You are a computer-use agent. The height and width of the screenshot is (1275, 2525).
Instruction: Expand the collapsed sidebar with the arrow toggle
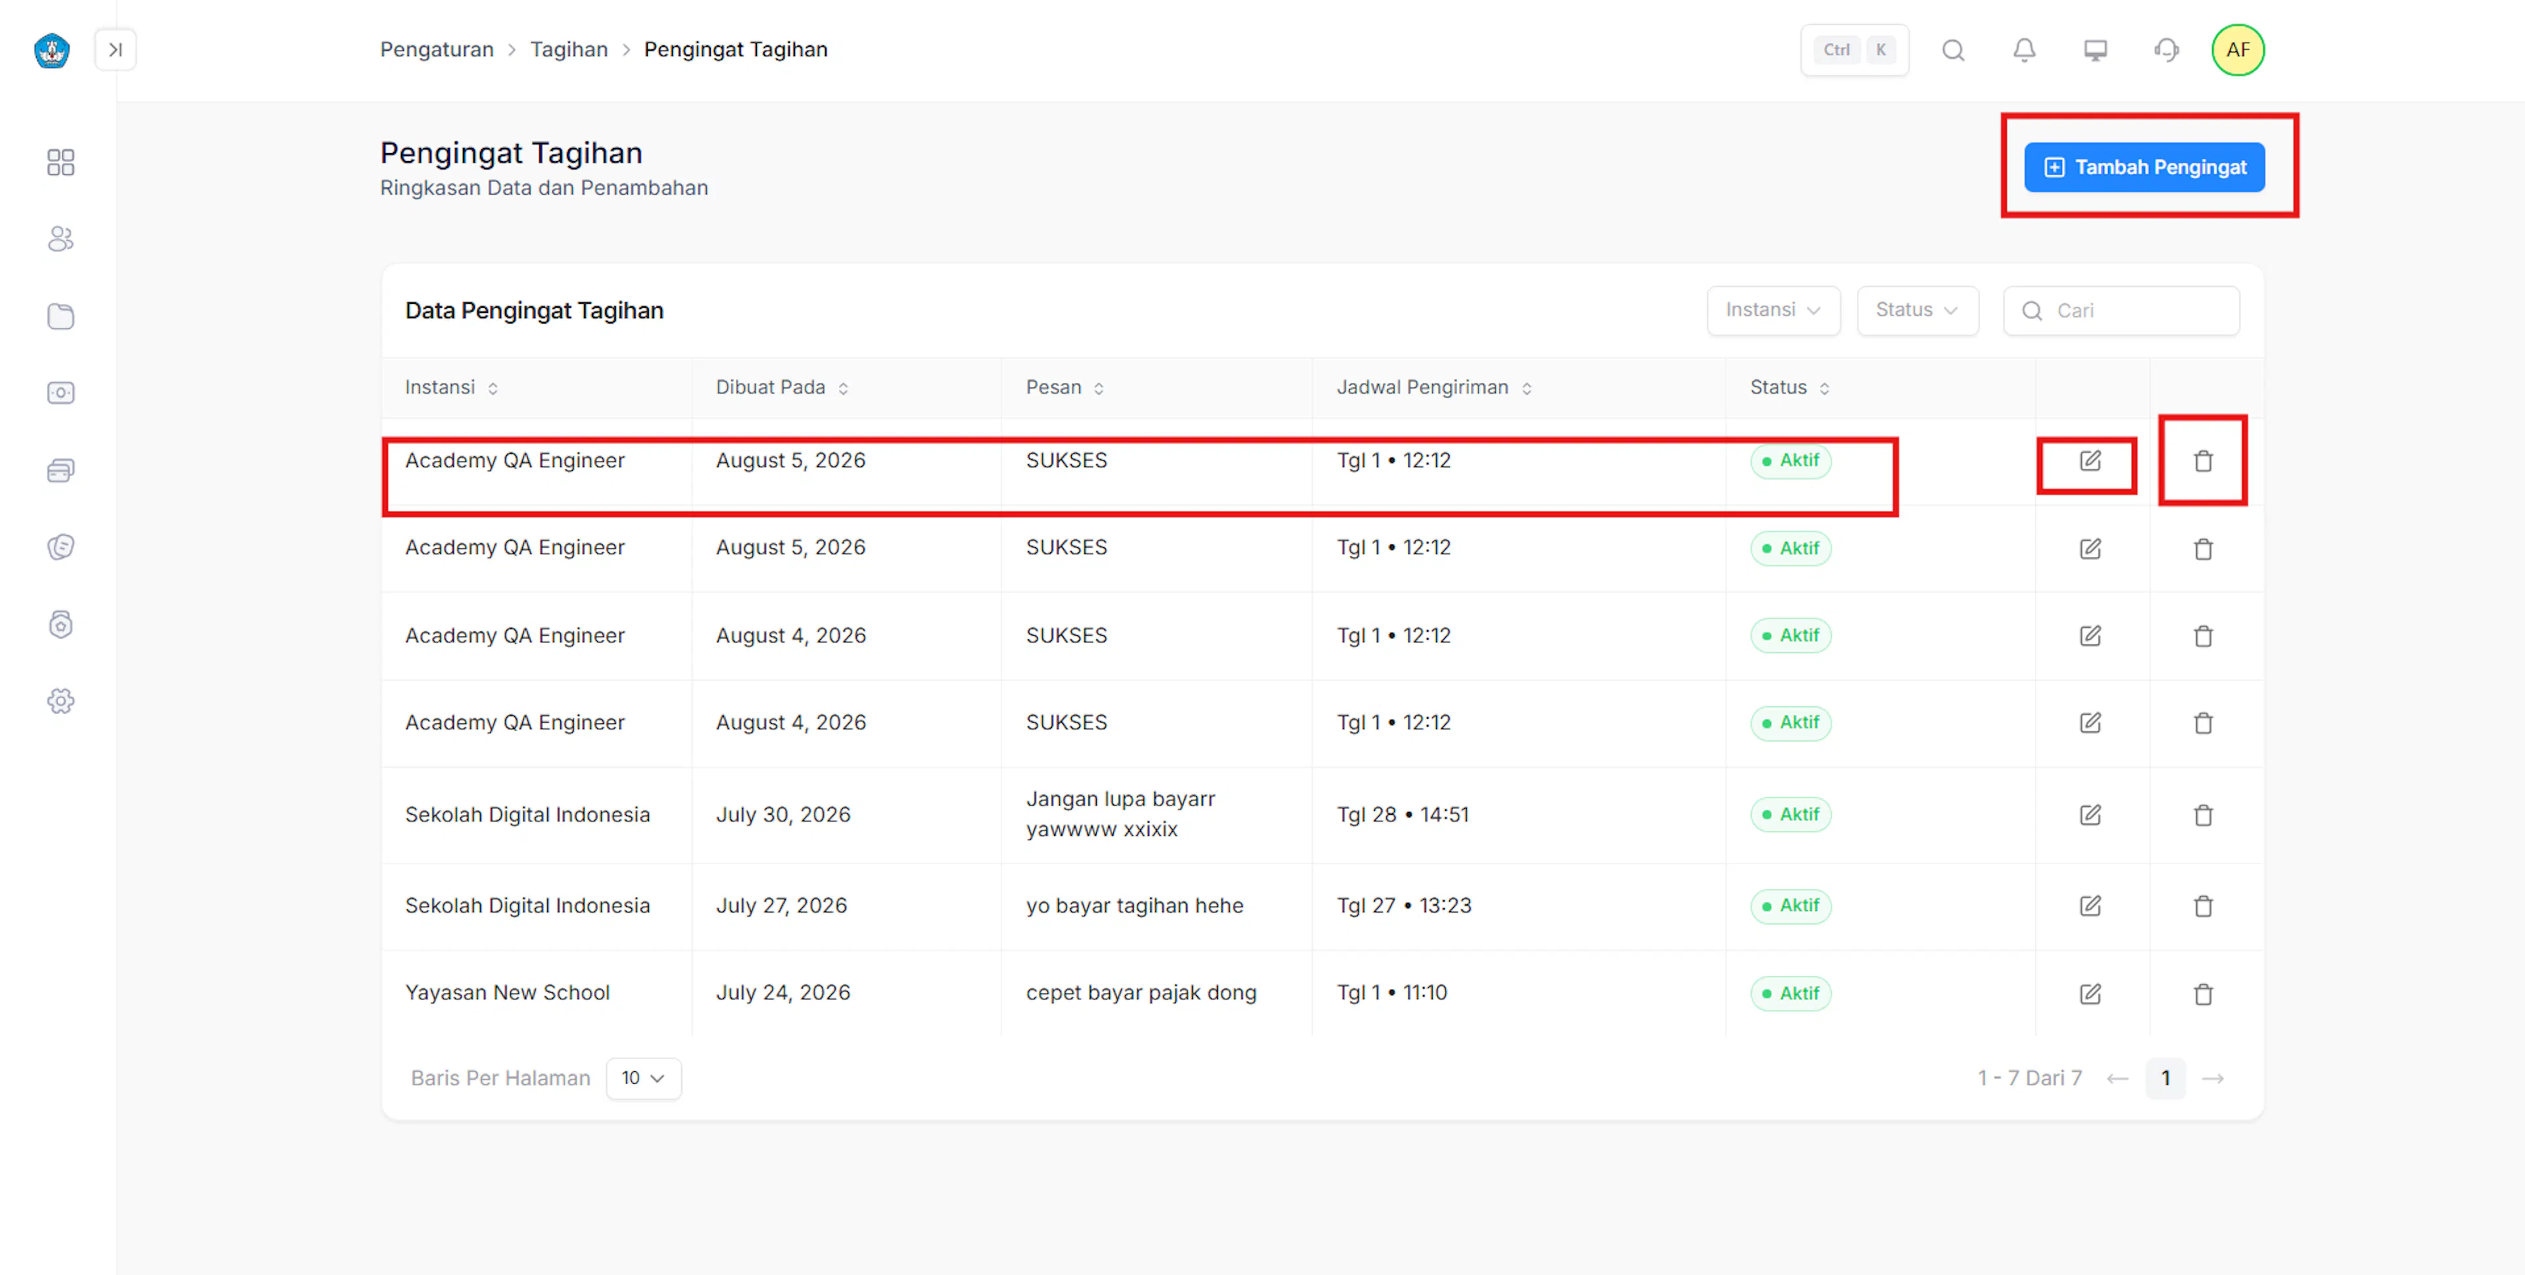[x=116, y=50]
